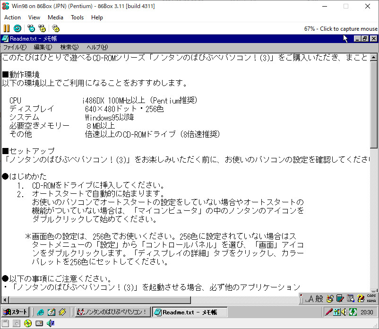Pause the emulation with the 86Box pause button
Screen dimensions: 379x329
[7, 28]
